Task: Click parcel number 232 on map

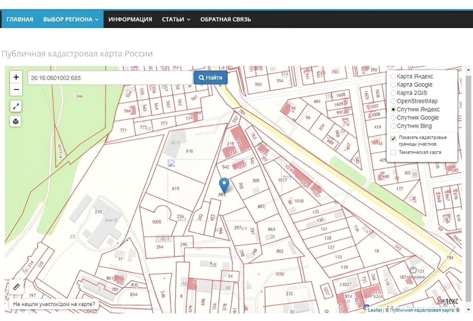Action: coord(289,294)
